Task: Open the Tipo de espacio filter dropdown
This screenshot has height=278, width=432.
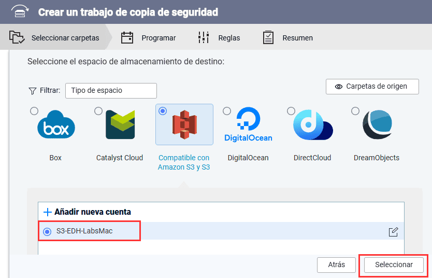Action: point(111,90)
